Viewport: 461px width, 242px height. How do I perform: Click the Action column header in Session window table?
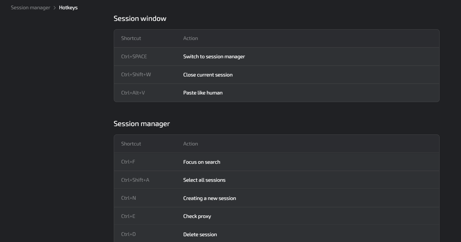pos(191,38)
